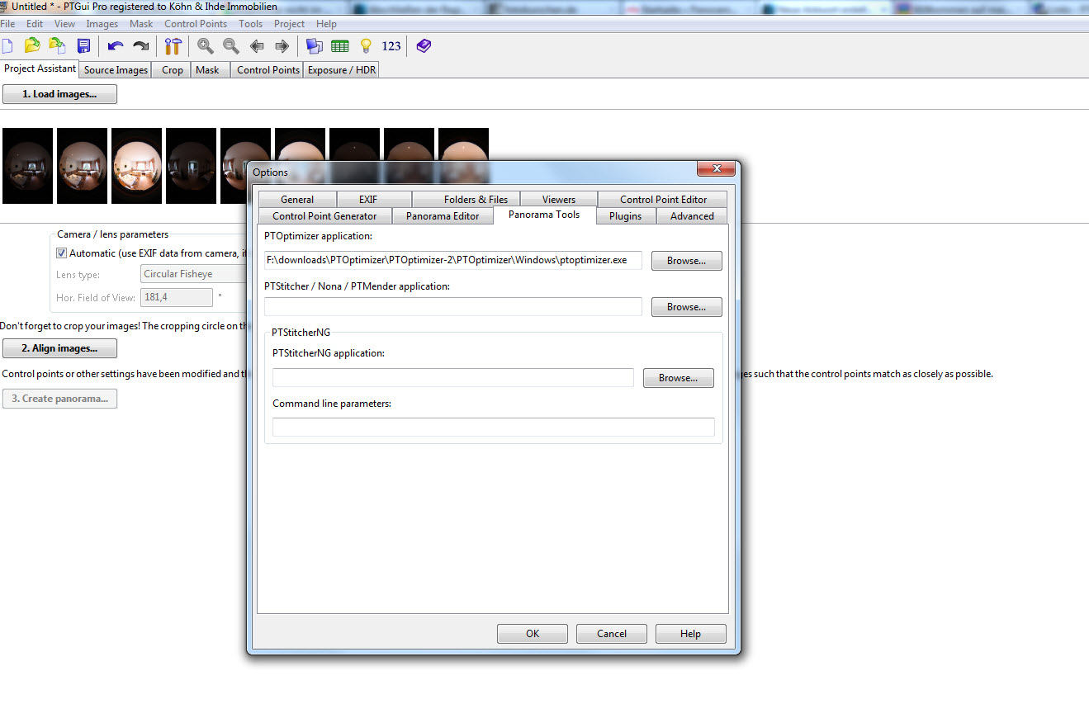Undo the last action
Viewport: 1089px width, 704px height.
[x=116, y=46]
